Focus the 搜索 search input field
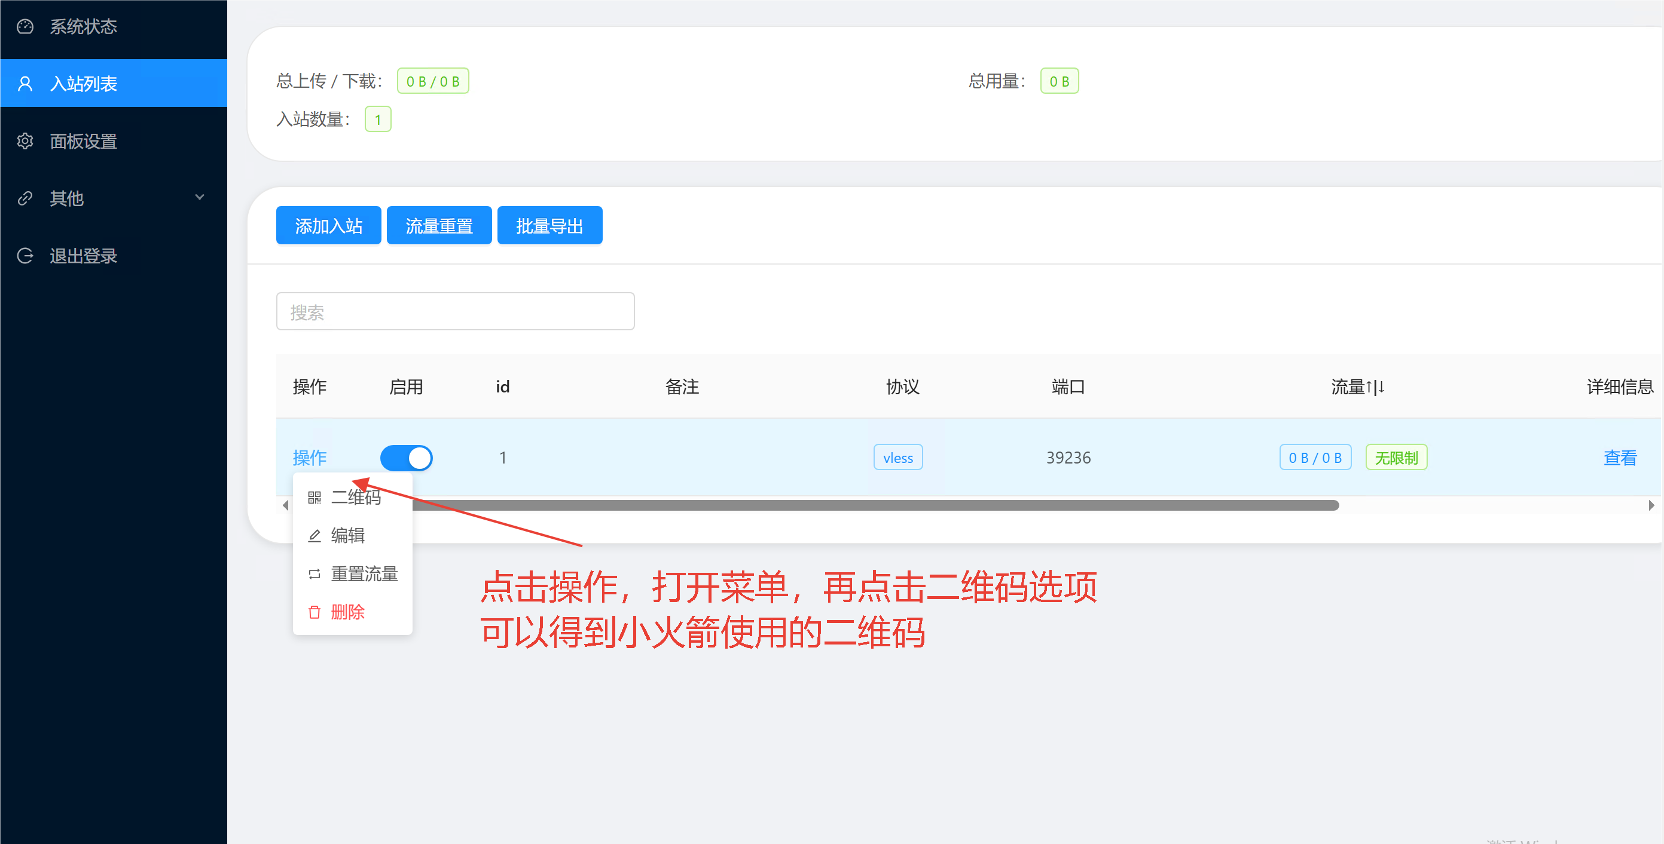The image size is (1664, 844). coord(455,312)
